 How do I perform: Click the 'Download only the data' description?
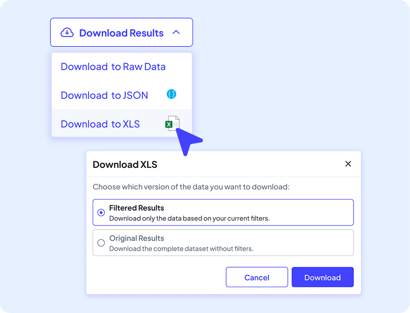pos(189,218)
